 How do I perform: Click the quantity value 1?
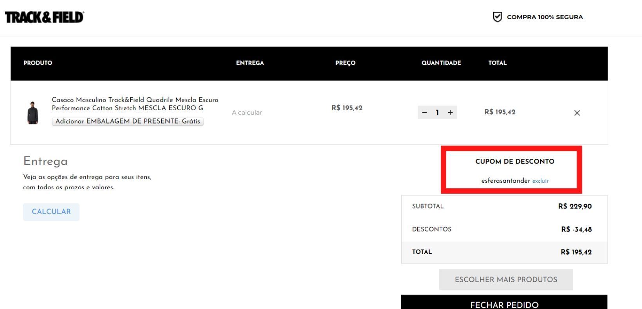[x=437, y=113]
